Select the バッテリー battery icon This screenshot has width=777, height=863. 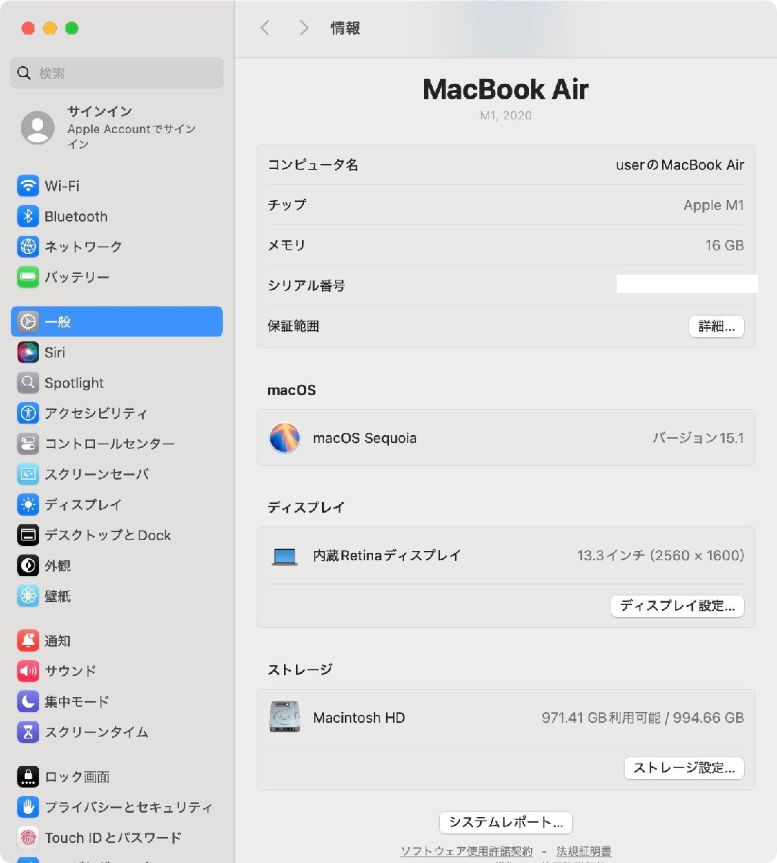28,277
